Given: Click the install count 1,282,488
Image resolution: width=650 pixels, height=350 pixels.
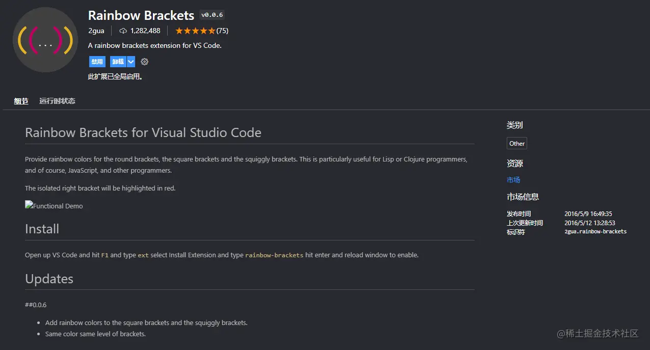Looking at the screenshot, I should click(x=145, y=31).
